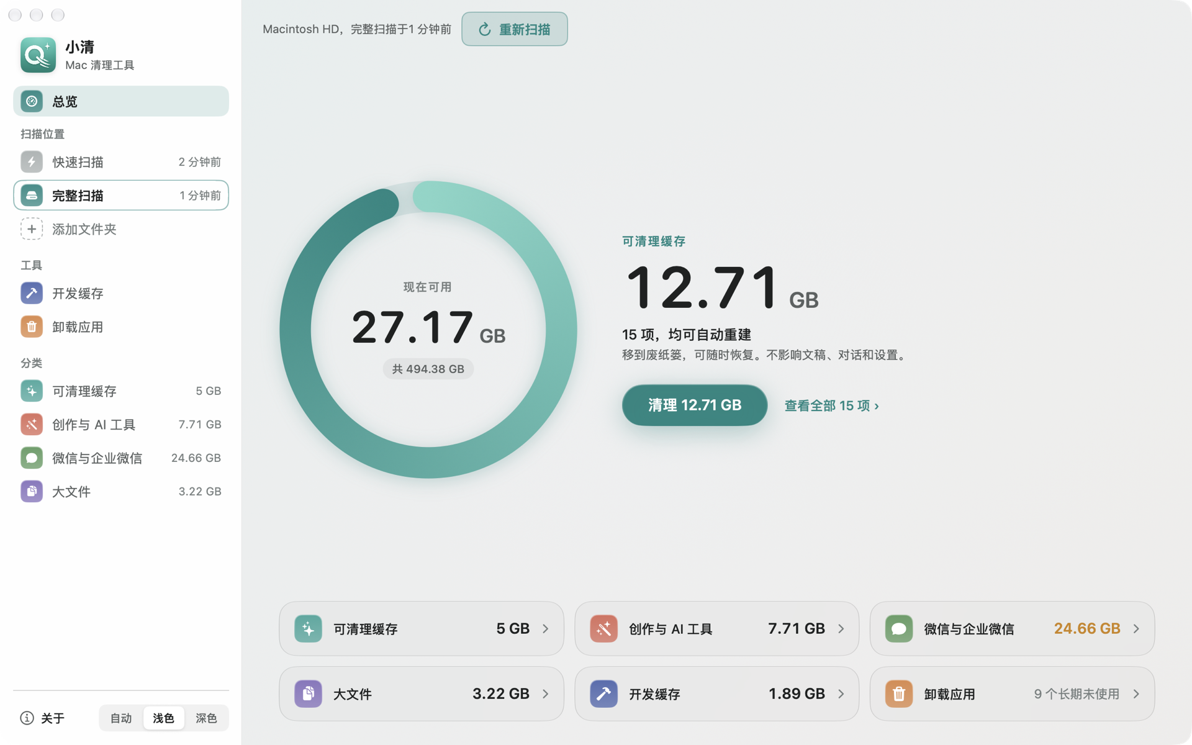The width and height of the screenshot is (1192, 745).
Task: Click the 小清 app logo icon
Action: pos(38,55)
